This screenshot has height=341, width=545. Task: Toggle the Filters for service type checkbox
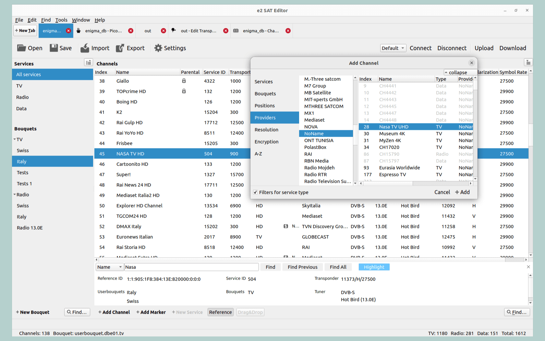pos(255,192)
